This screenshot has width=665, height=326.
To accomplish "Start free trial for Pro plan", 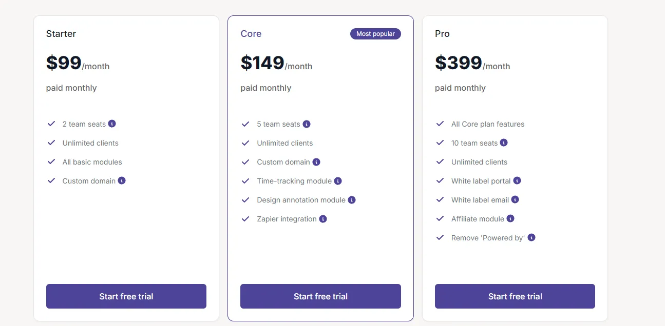I will [515, 296].
